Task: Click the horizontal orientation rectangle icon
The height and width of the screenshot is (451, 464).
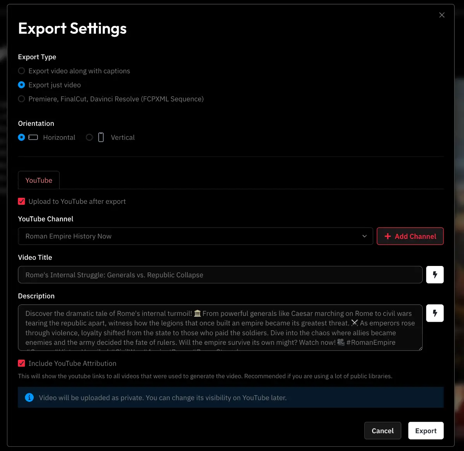Action: pyautogui.click(x=33, y=137)
